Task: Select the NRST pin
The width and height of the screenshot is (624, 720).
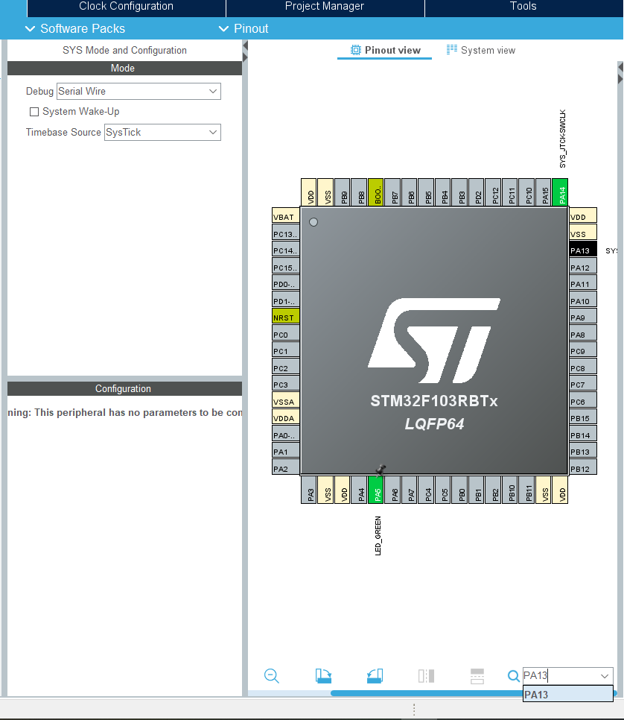Action: tap(286, 318)
